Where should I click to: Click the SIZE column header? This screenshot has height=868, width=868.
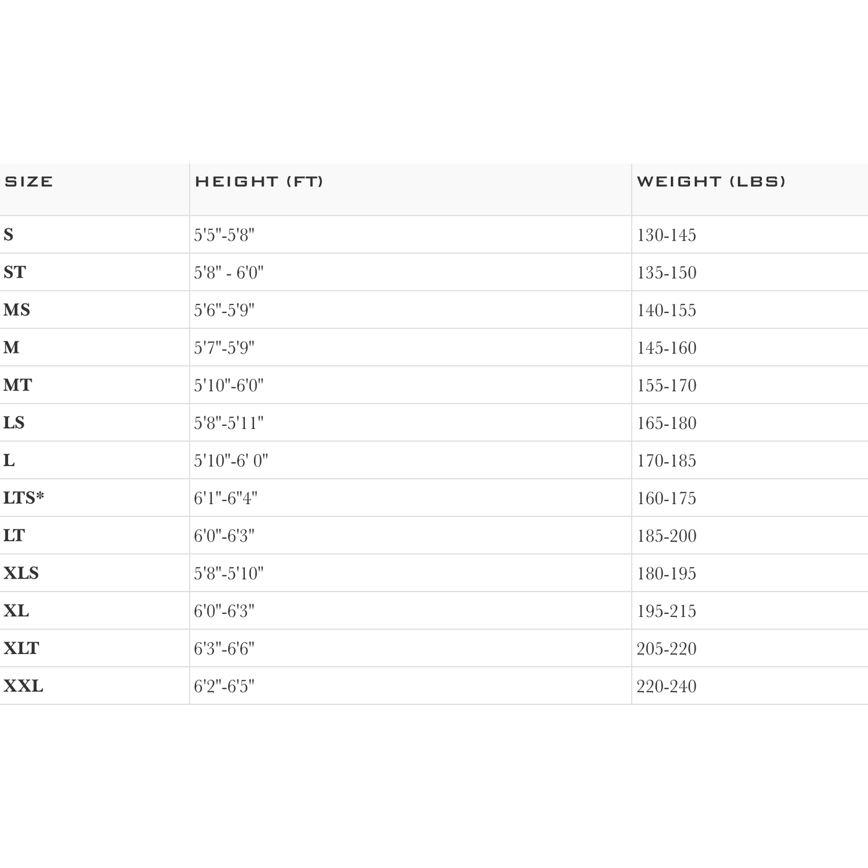[29, 182]
